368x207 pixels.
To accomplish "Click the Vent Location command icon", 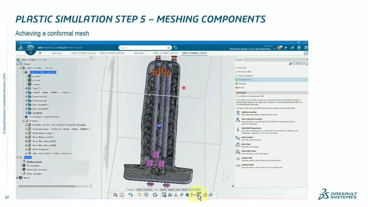I will (x=238, y=138).
